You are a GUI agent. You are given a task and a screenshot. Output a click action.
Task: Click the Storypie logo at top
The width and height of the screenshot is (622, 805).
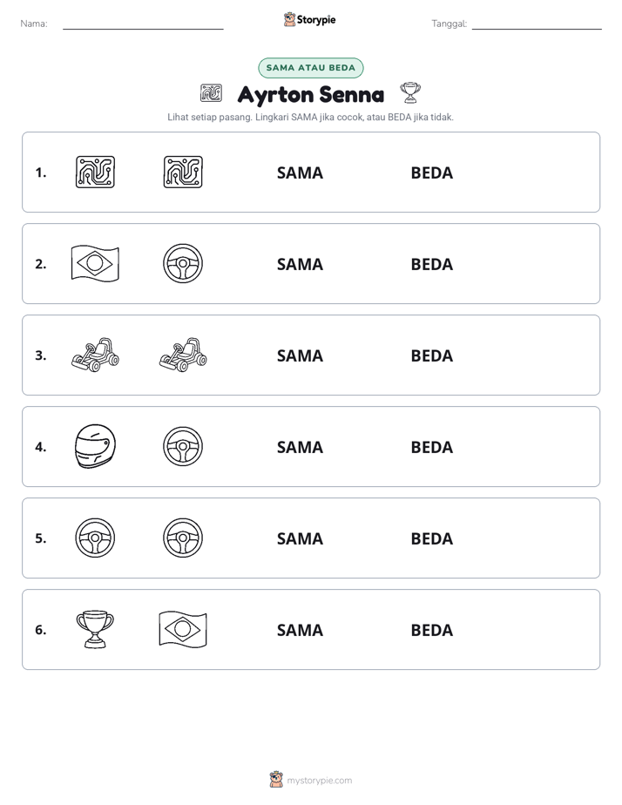pyautogui.click(x=309, y=19)
